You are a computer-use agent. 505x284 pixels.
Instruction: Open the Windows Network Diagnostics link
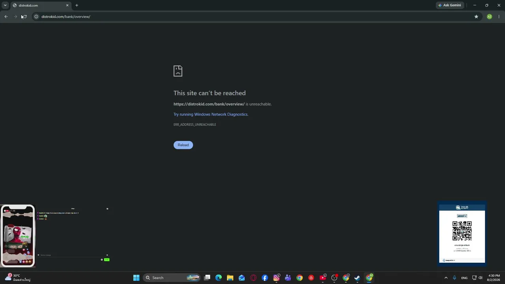tap(211, 114)
